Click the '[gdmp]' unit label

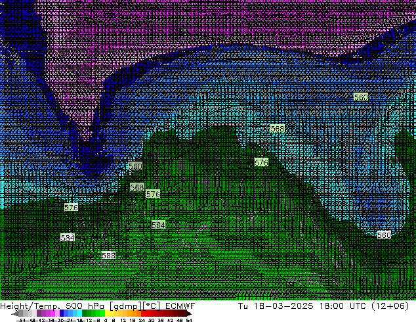(x=126, y=306)
